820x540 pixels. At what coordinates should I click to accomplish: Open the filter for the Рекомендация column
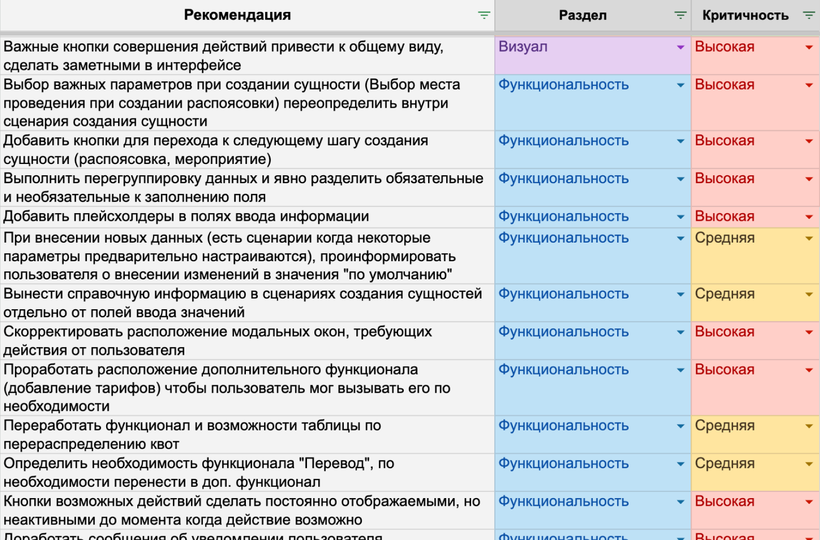click(x=484, y=16)
